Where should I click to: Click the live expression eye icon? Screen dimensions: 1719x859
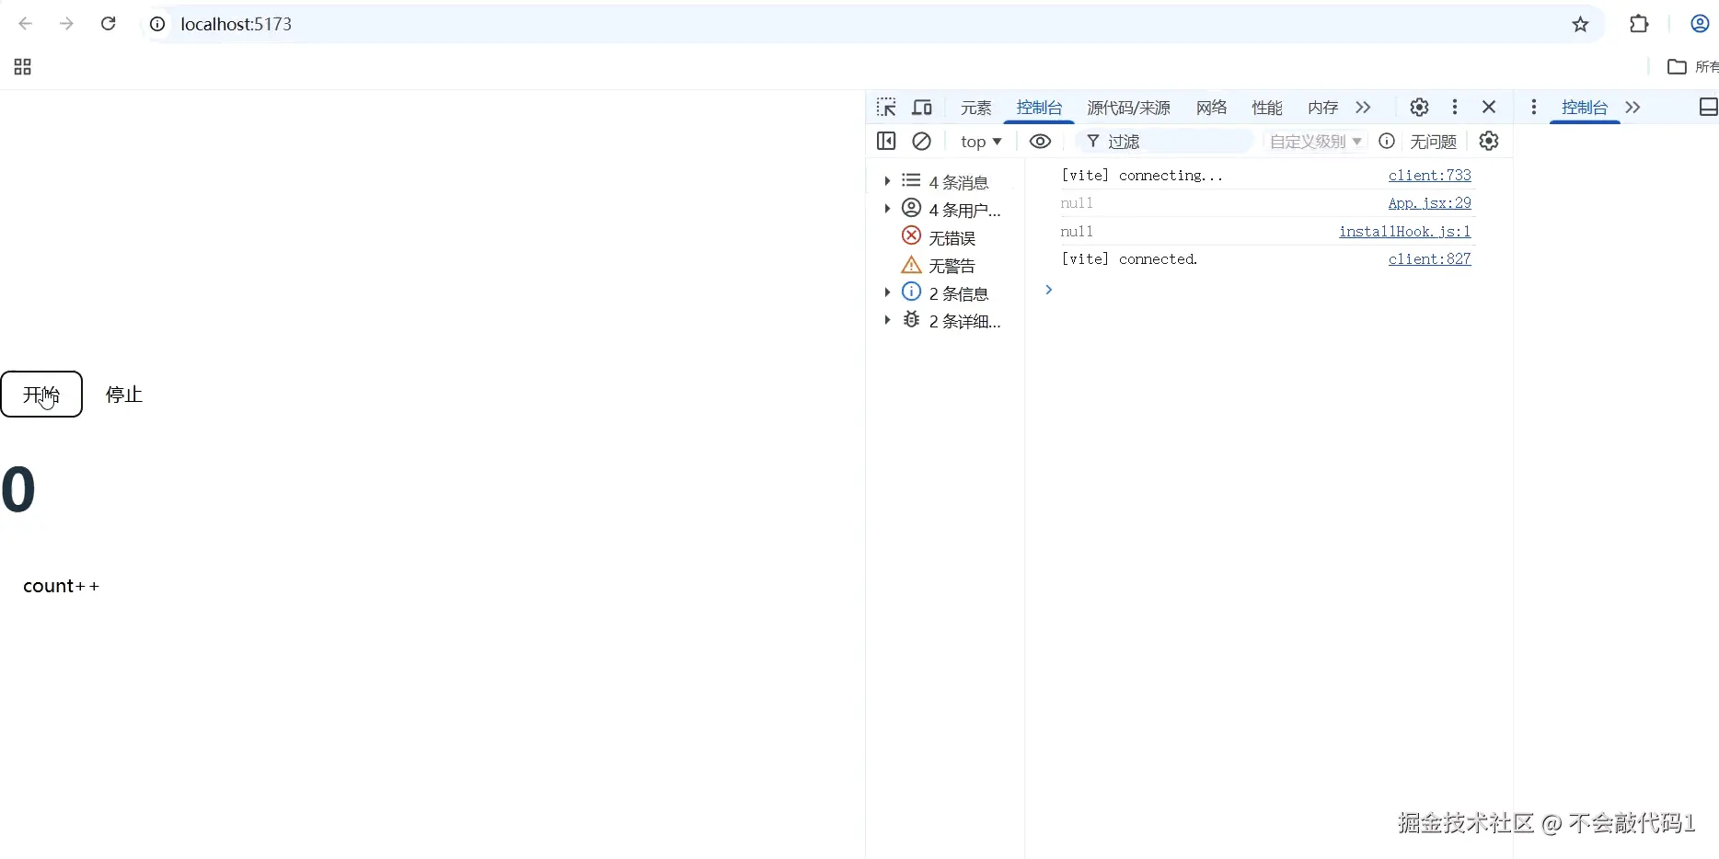[1040, 141]
